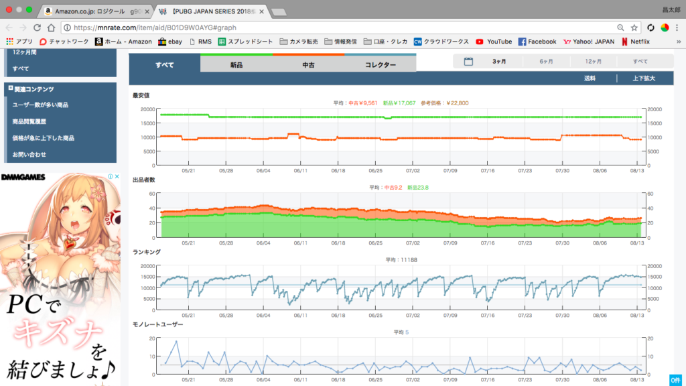Image resolution: width=686 pixels, height=386 pixels.
Task: Click the DMM GAMES anime banner ad
Action: pos(60,279)
